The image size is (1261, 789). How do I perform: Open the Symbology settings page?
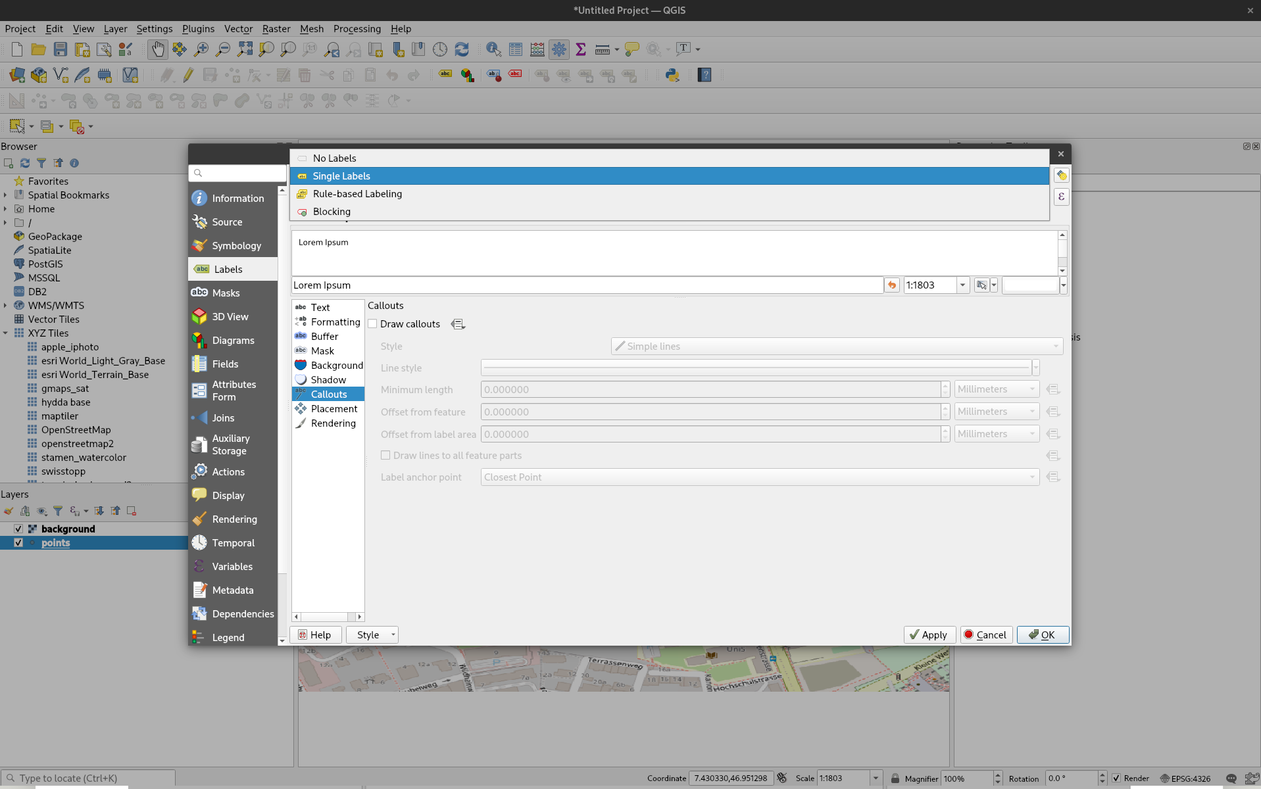click(x=235, y=246)
